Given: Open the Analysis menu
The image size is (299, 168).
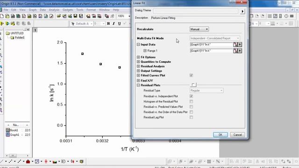Looking at the screenshot, I should coord(54,10).
